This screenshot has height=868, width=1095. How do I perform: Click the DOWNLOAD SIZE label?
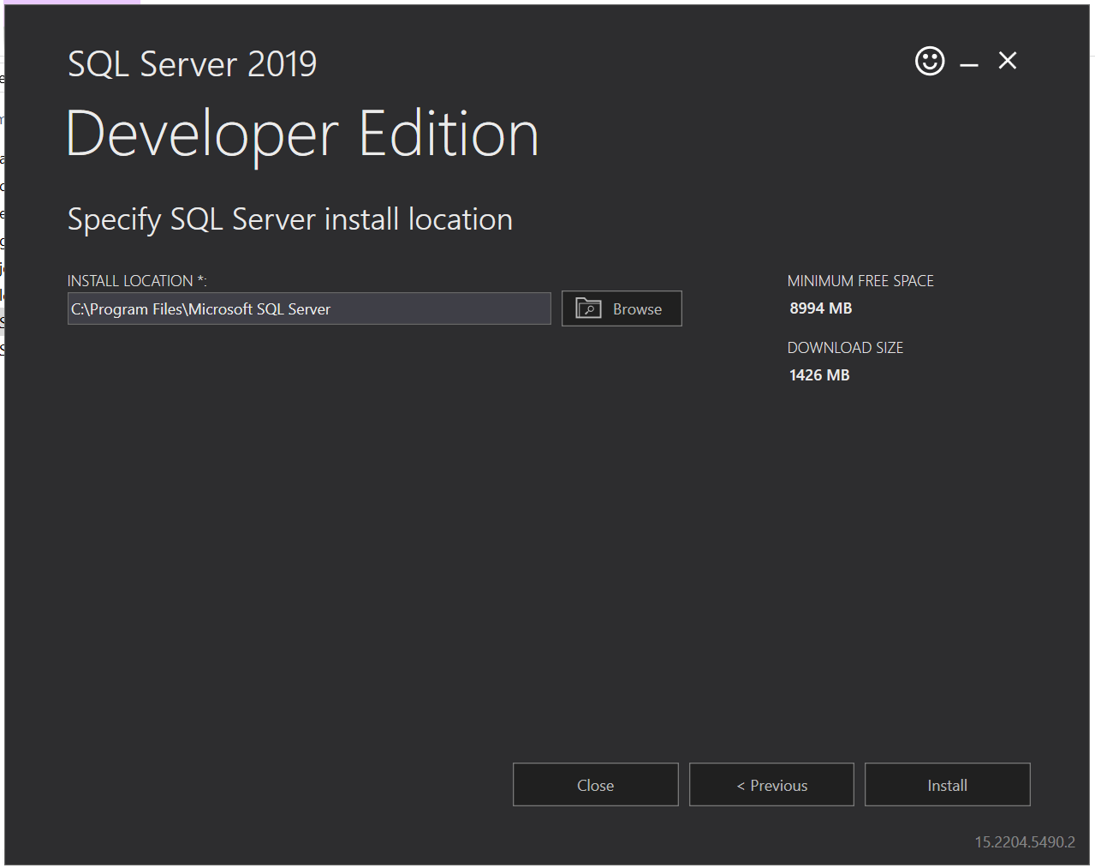point(845,348)
